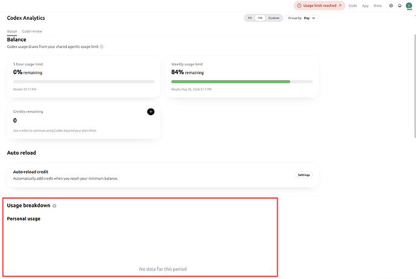The image size is (416, 279).
Task: Open the profile avatar menu
Action: (409, 6)
